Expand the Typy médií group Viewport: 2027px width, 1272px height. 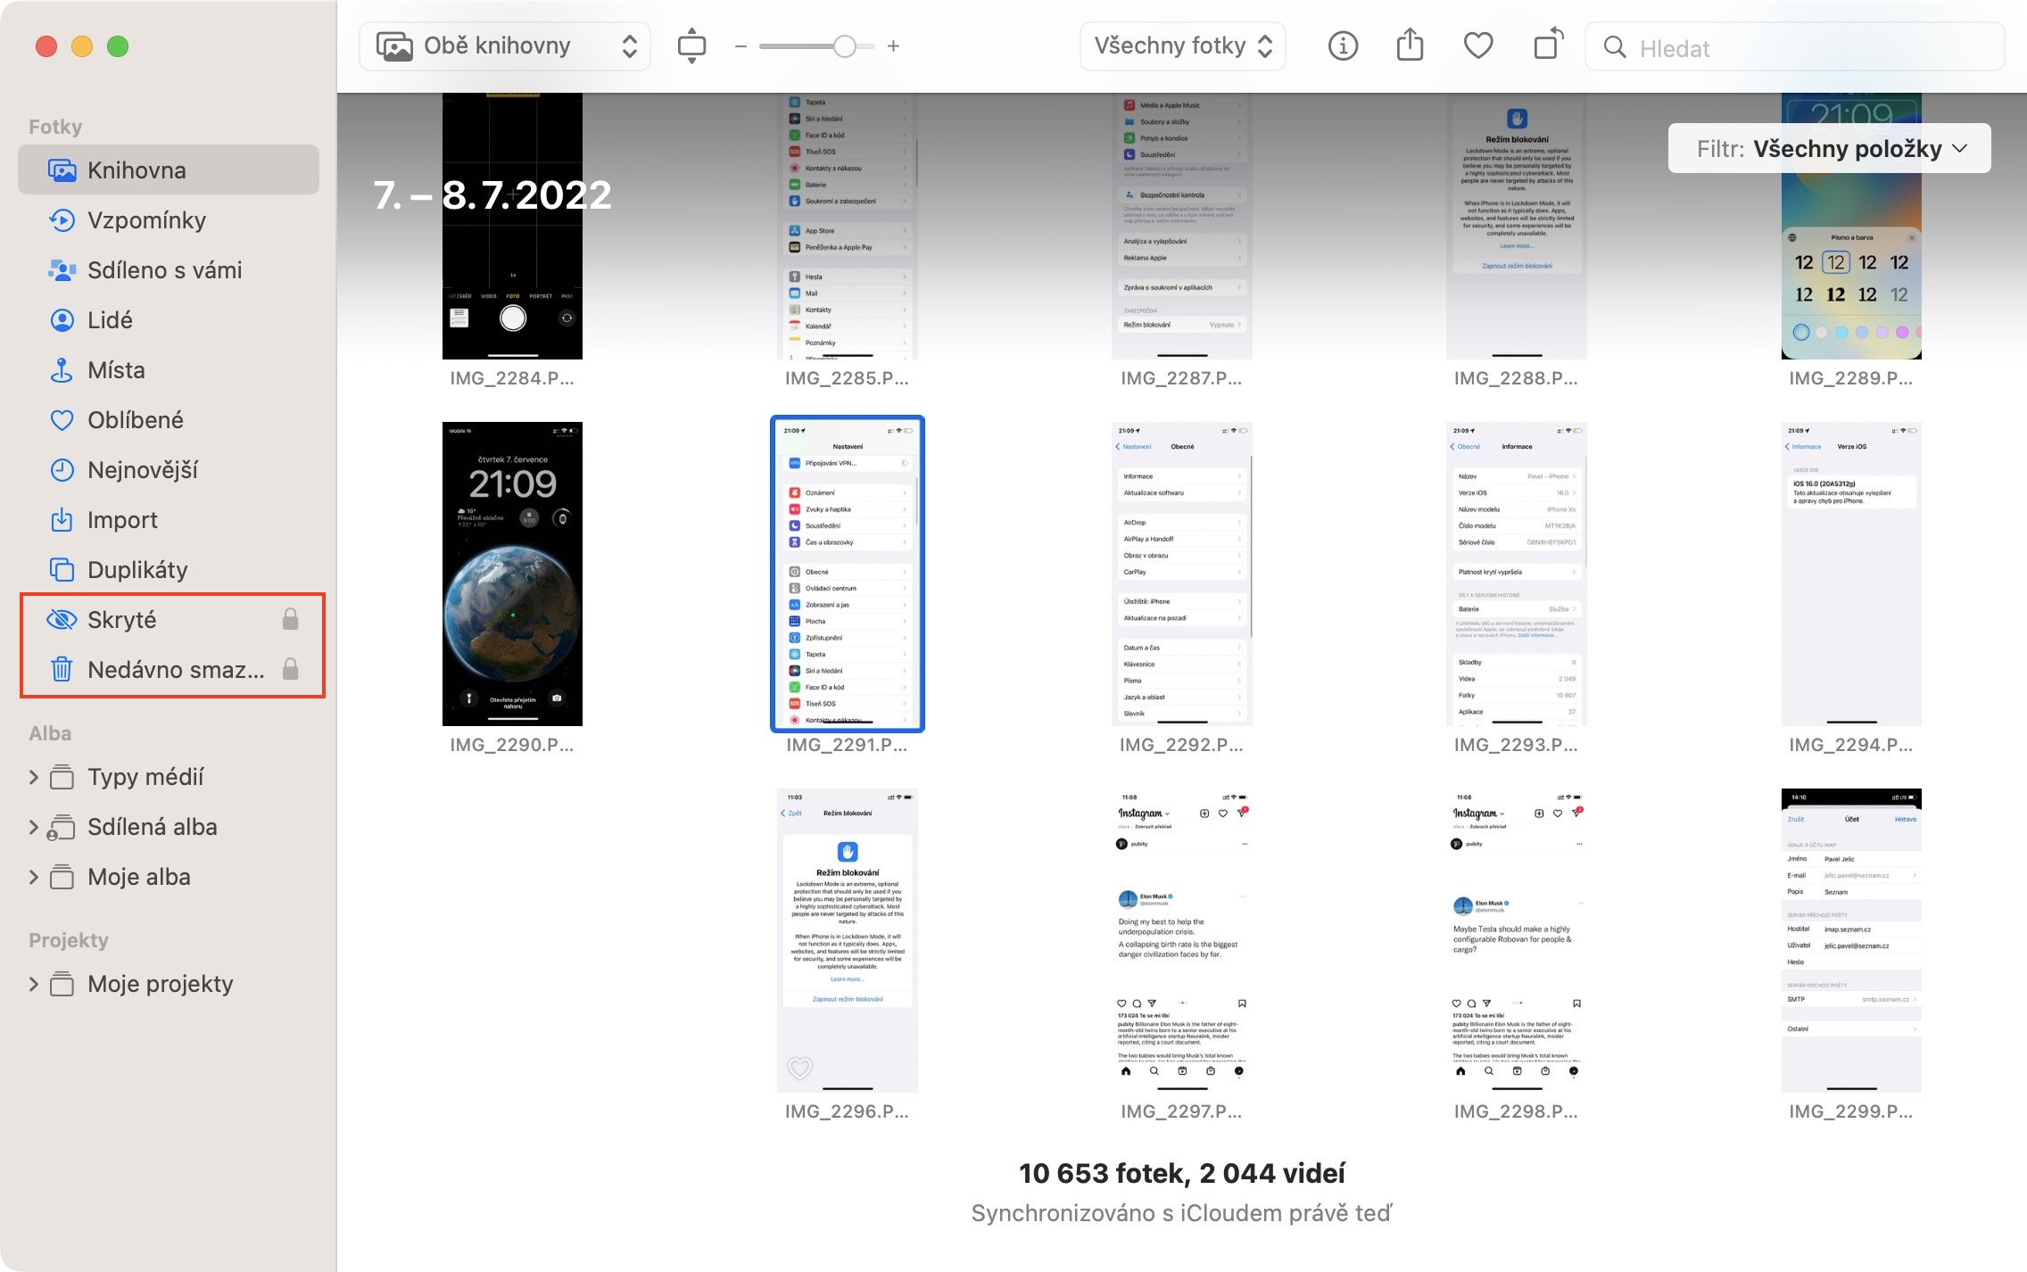(34, 777)
